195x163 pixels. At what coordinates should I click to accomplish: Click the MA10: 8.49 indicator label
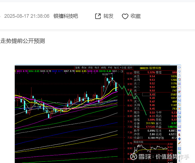tap(105, 71)
